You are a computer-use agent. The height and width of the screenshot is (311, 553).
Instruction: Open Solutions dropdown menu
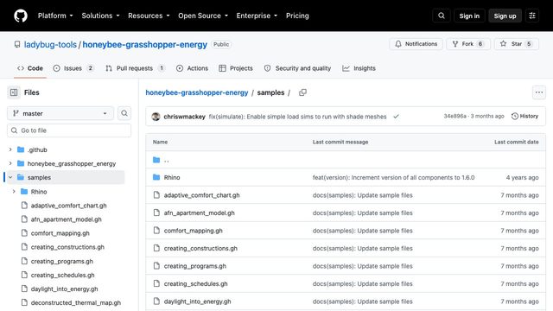click(100, 16)
